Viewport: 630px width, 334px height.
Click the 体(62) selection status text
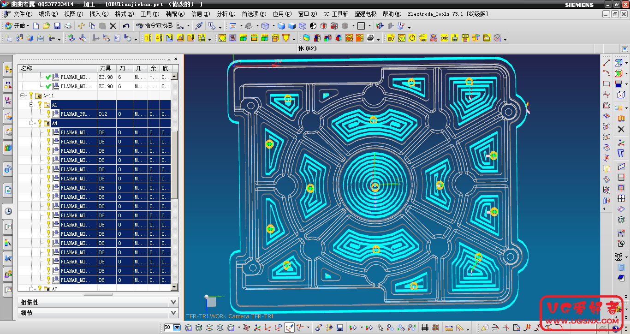pyautogui.click(x=307, y=48)
